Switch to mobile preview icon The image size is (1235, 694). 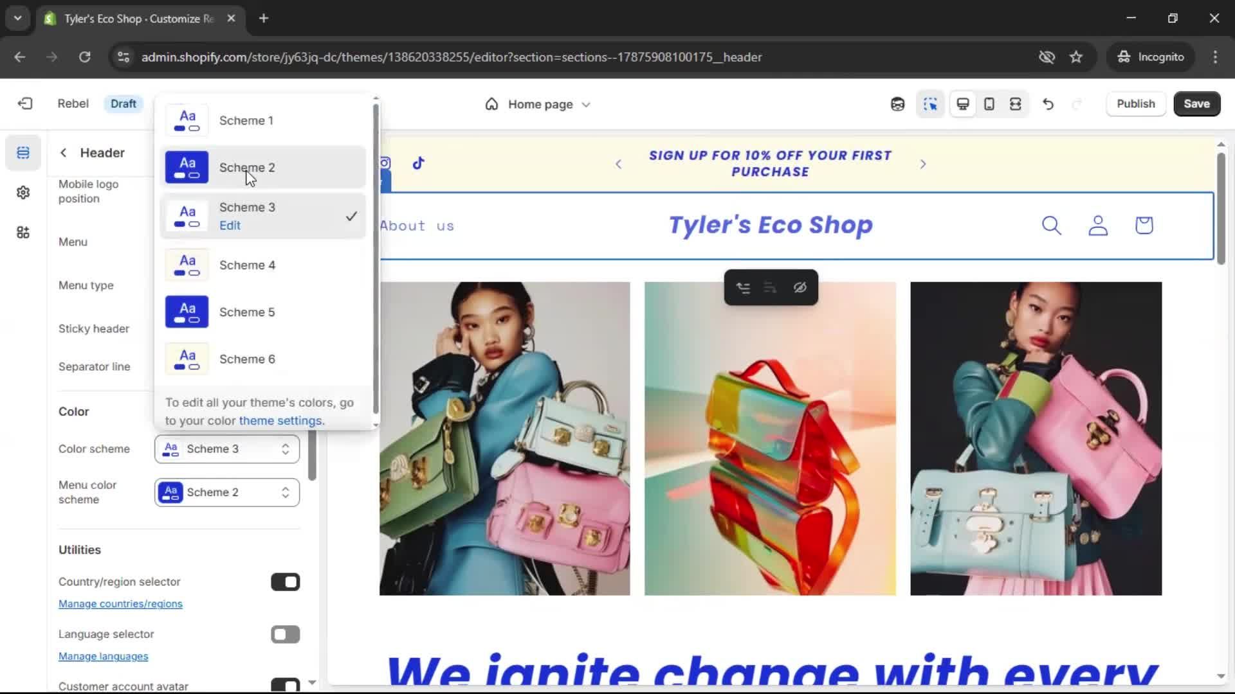tap(989, 104)
